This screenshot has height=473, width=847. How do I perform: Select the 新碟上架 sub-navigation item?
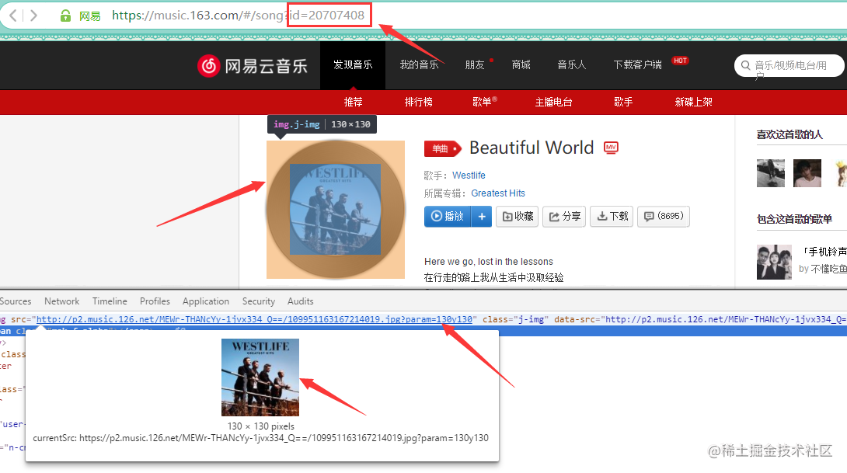coord(694,102)
